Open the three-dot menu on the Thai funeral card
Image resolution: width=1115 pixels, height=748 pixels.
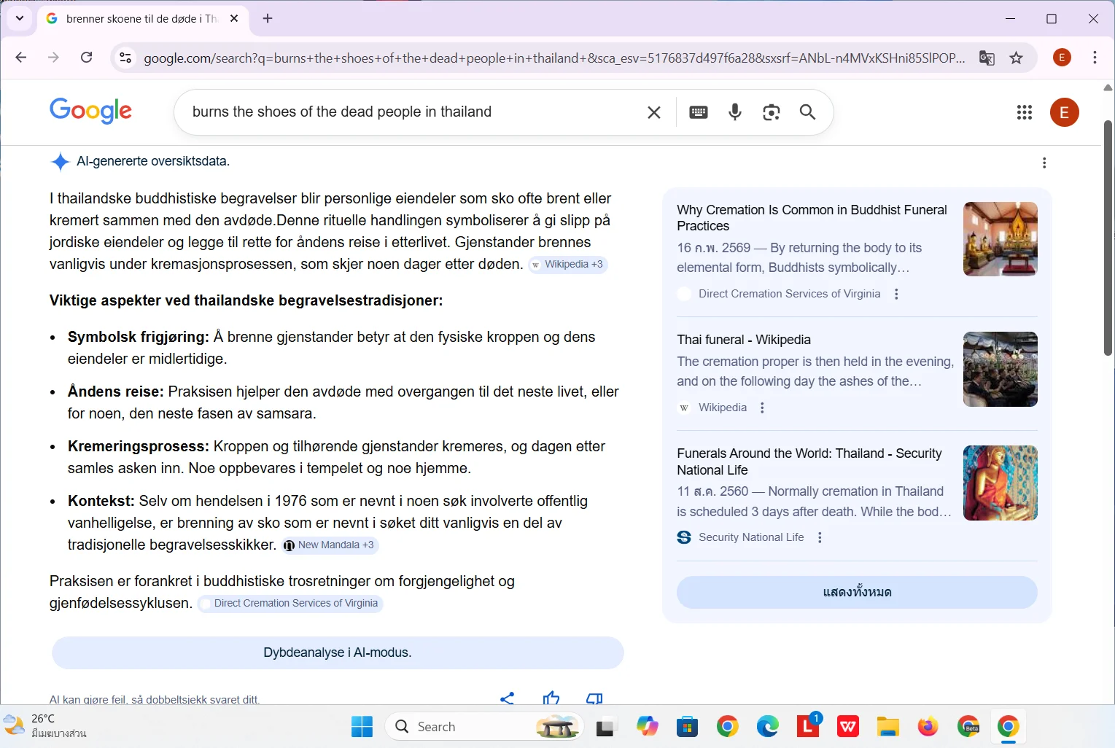tap(762, 408)
